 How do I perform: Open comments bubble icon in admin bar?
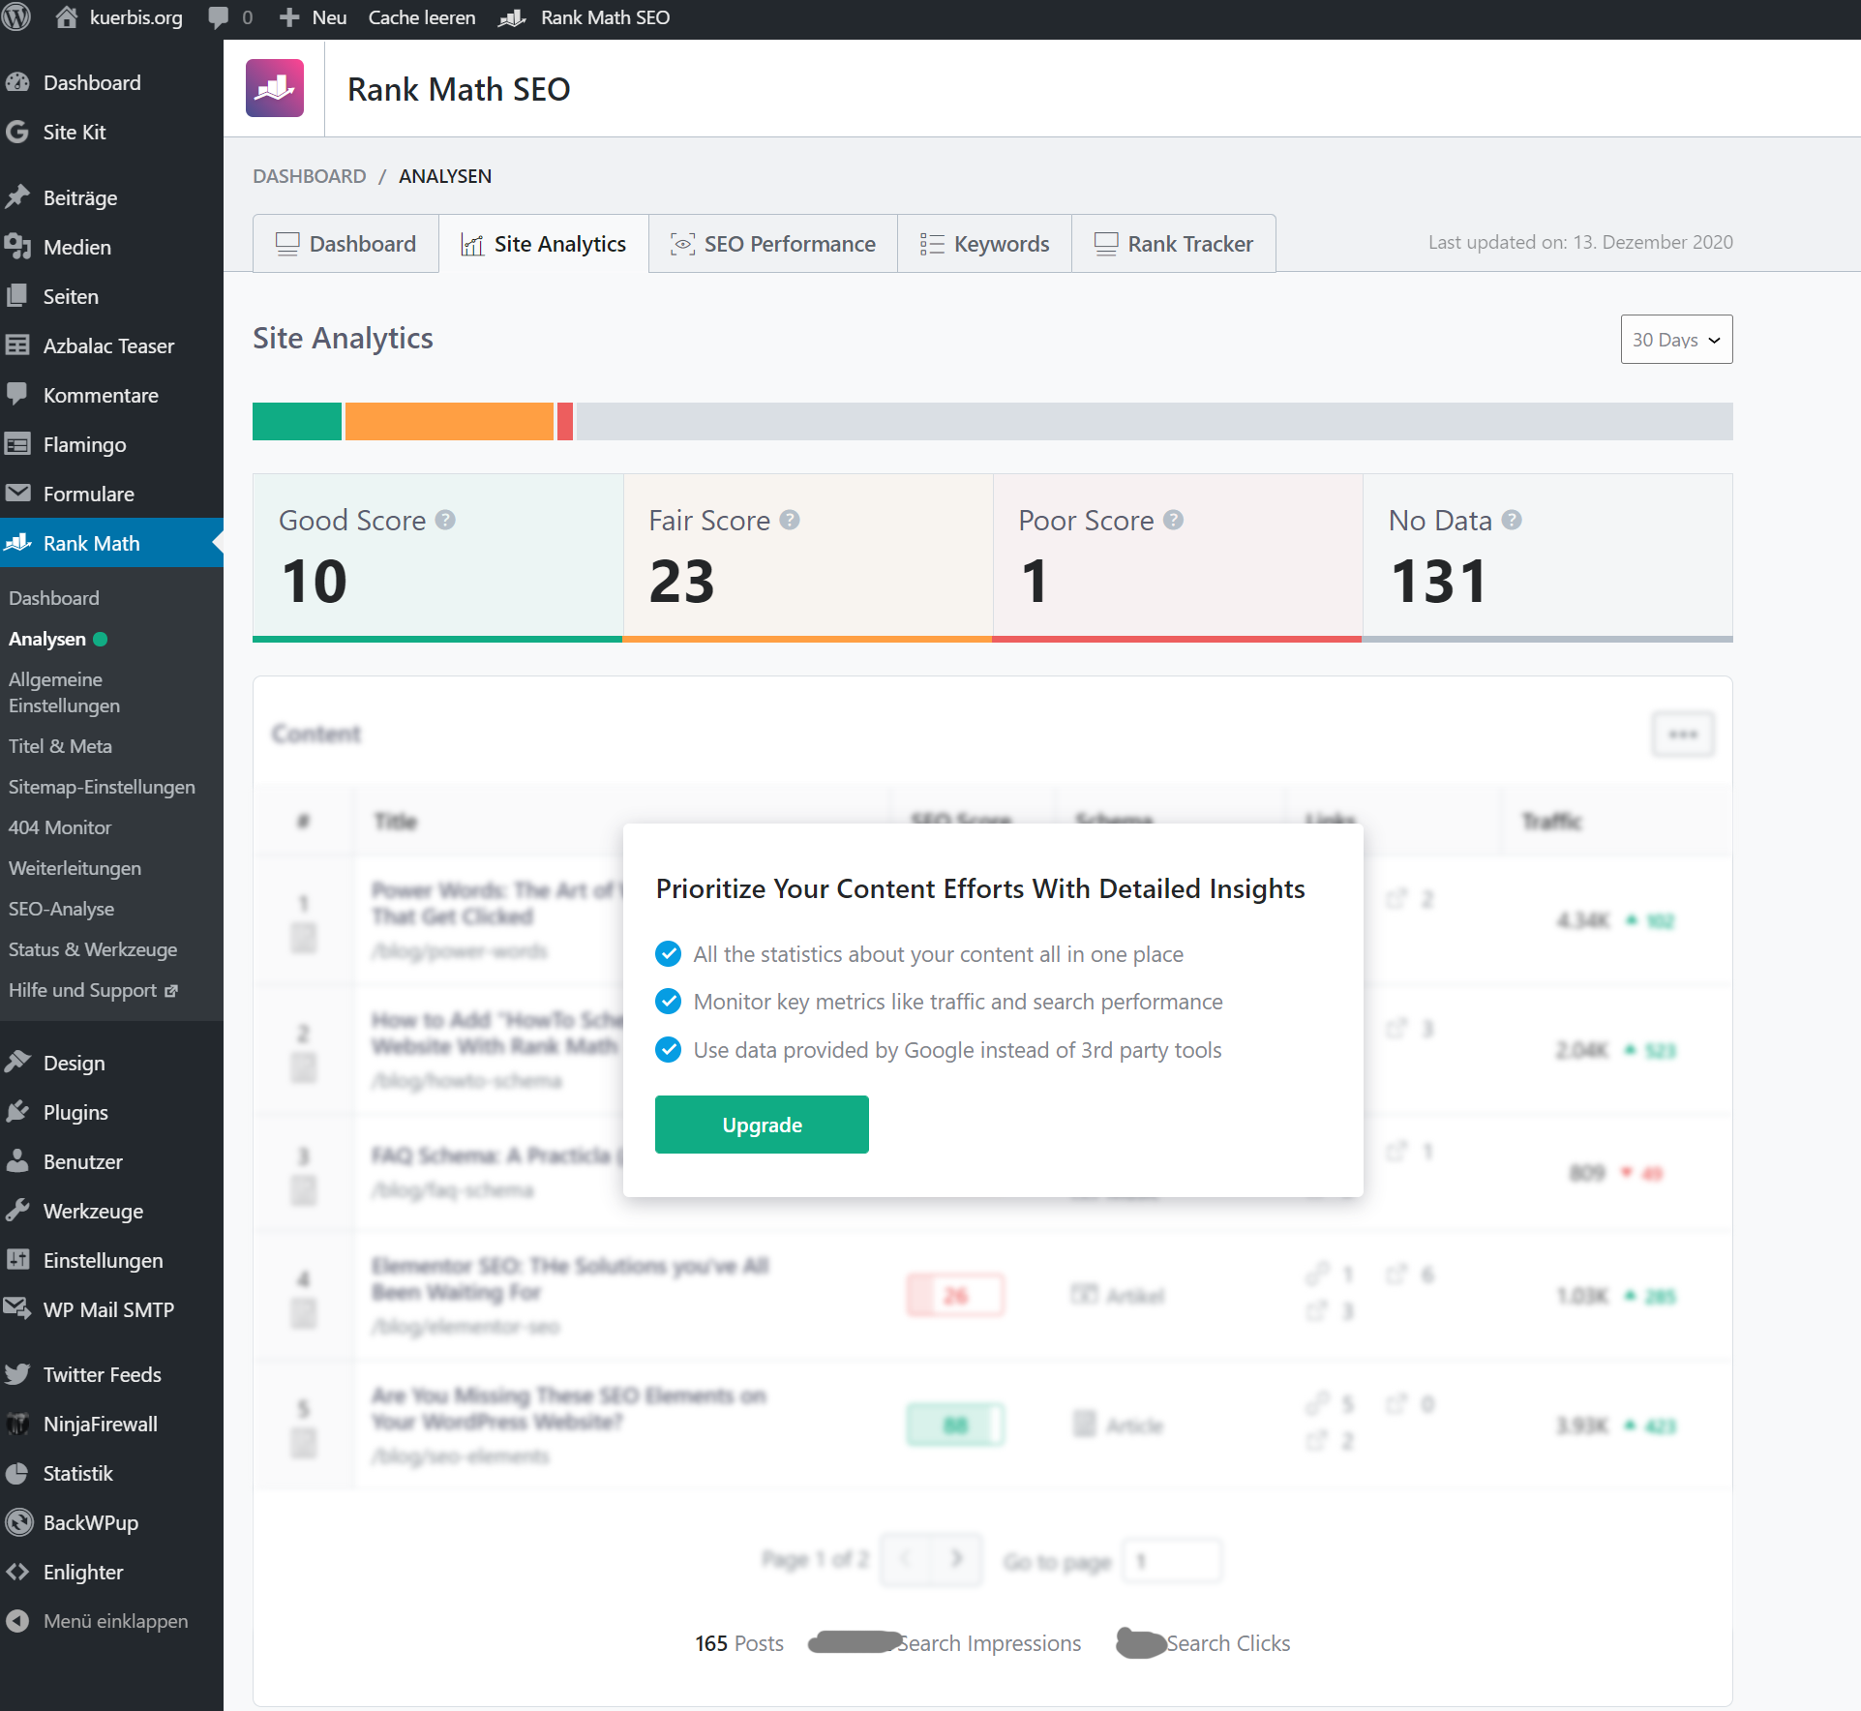219,17
